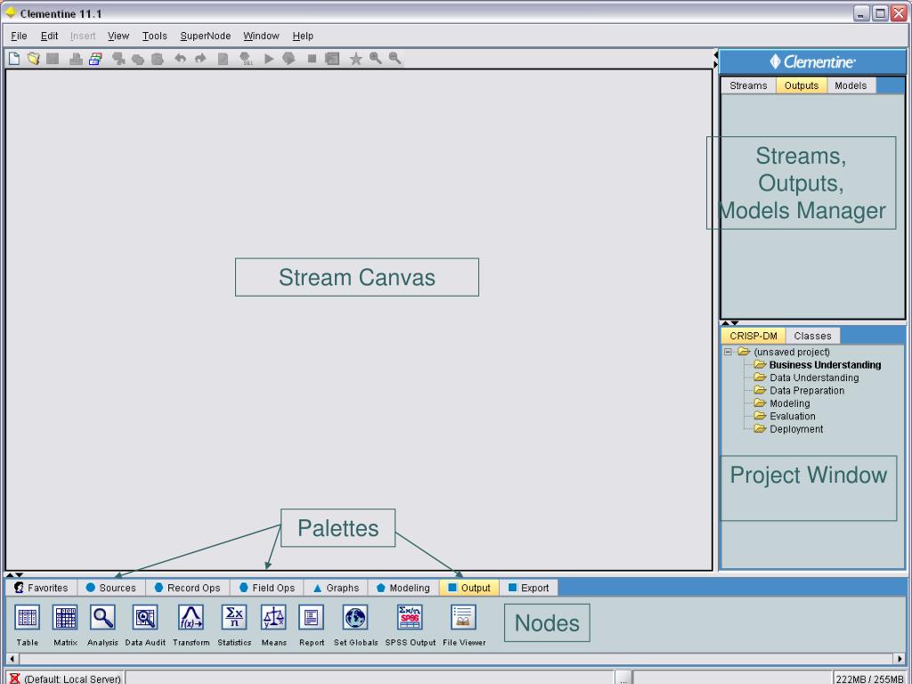This screenshot has height=684, width=912.
Task: Select the Table node icon
Action: pos(28,617)
